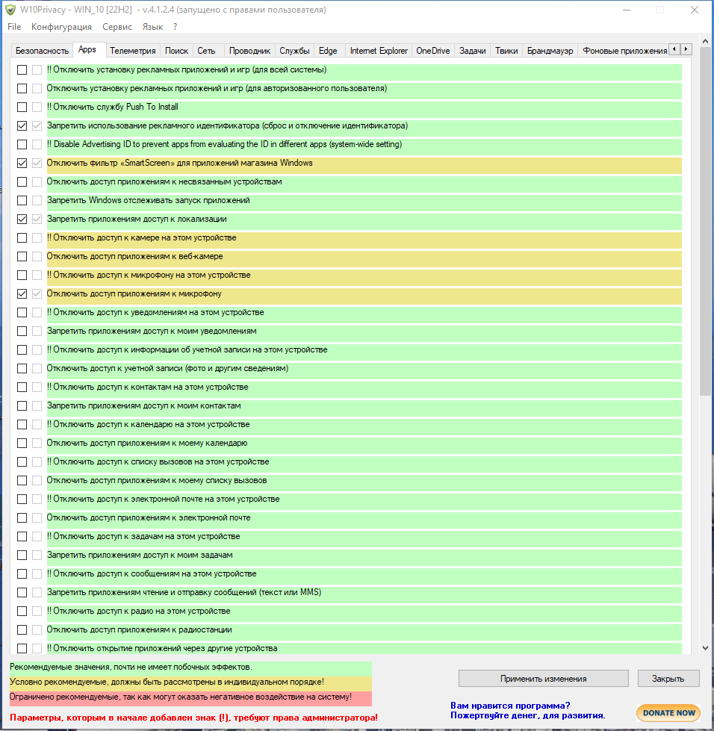Image resolution: width=714 pixels, height=731 pixels.
Task: Switch to the Edge tab
Action: [328, 51]
